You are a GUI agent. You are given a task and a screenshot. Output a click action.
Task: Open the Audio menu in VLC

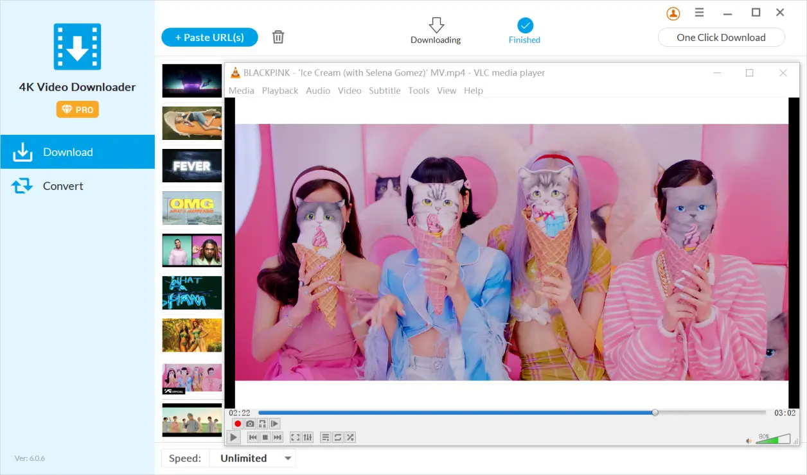click(x=318, y=91)
